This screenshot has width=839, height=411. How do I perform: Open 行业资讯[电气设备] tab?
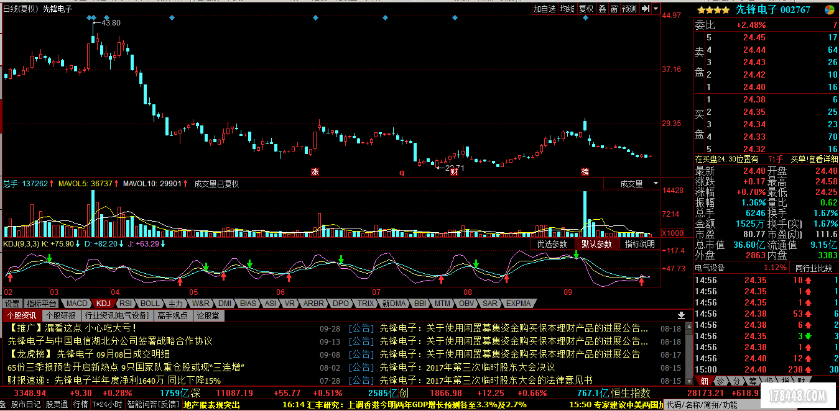tap(118, 315)
